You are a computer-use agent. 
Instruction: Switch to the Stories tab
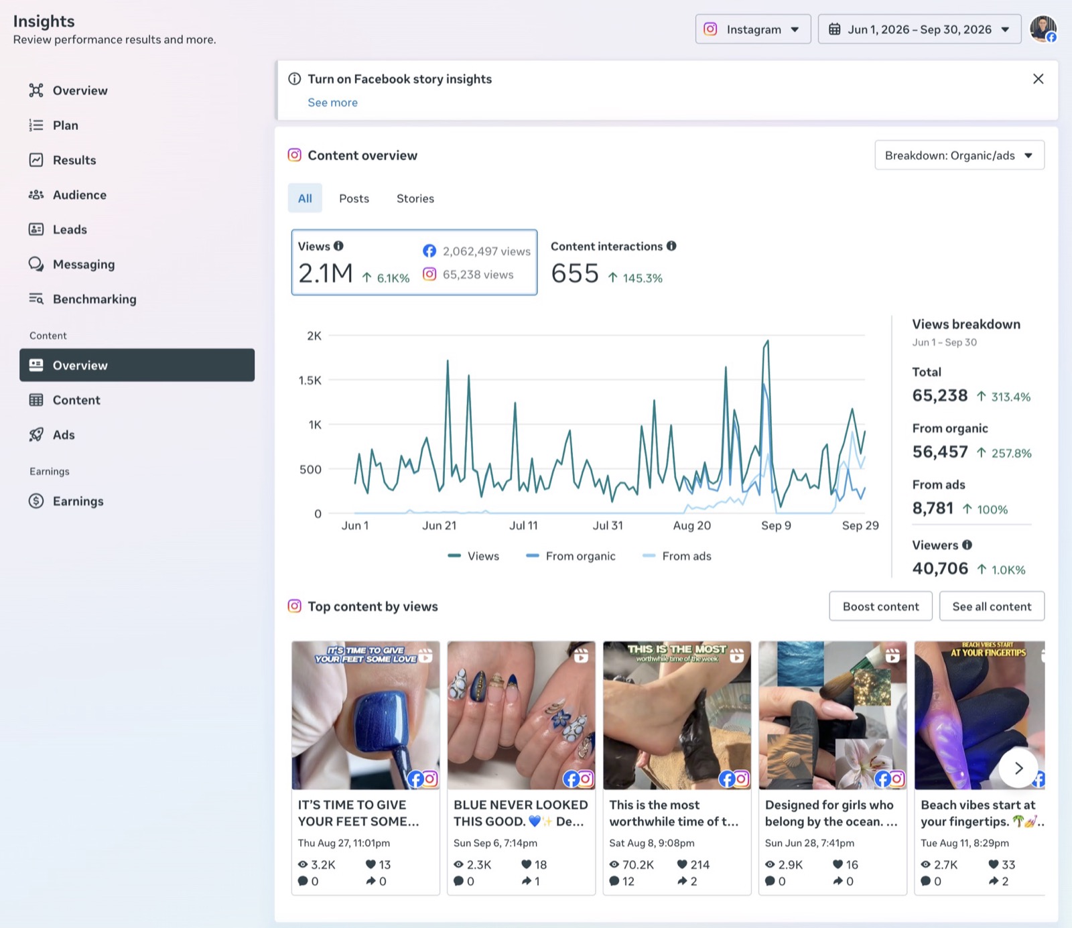415,198
